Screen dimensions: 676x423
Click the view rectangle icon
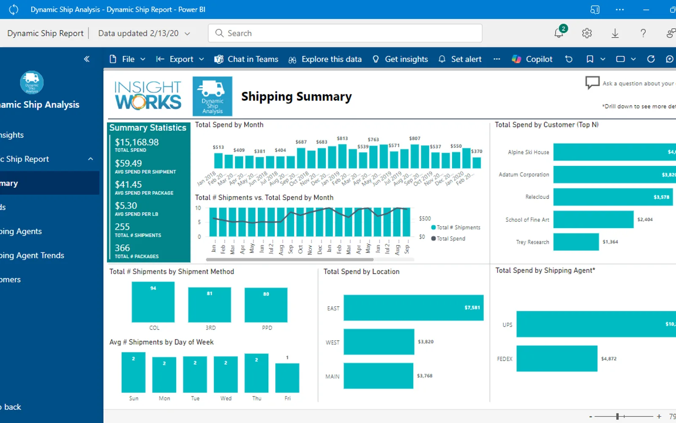coord(620,59)
